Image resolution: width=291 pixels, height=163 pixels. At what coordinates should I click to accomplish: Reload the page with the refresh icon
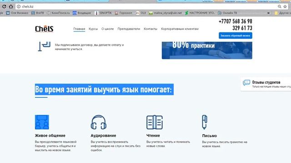[4, 7]
